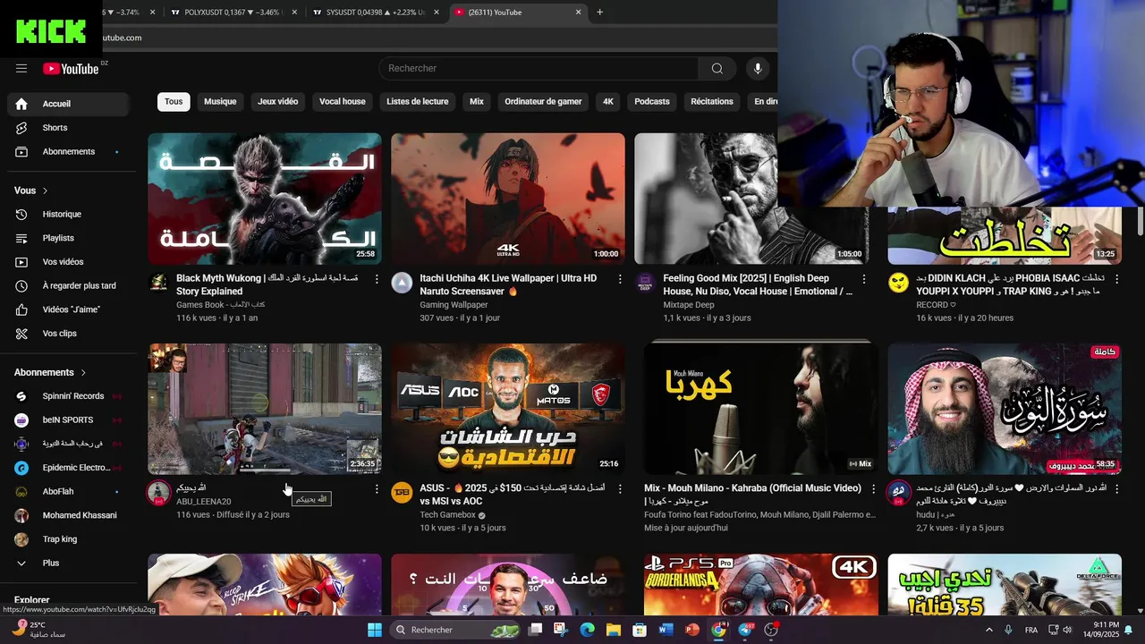1145x644 pixels.
Task: Switch to the SYSUSDT browser tab
Action: [374, 13]
